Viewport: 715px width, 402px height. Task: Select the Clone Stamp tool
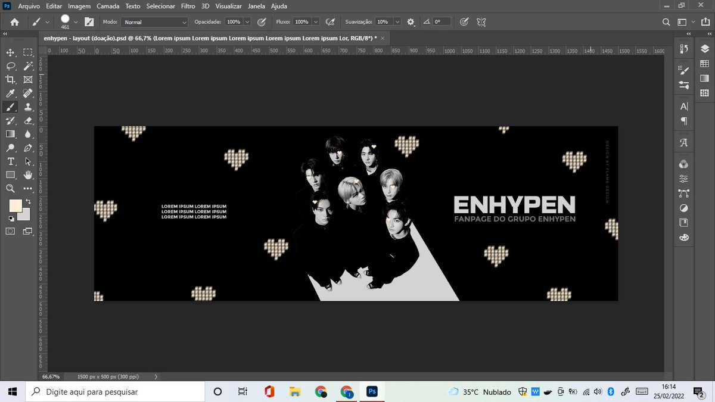27,107
